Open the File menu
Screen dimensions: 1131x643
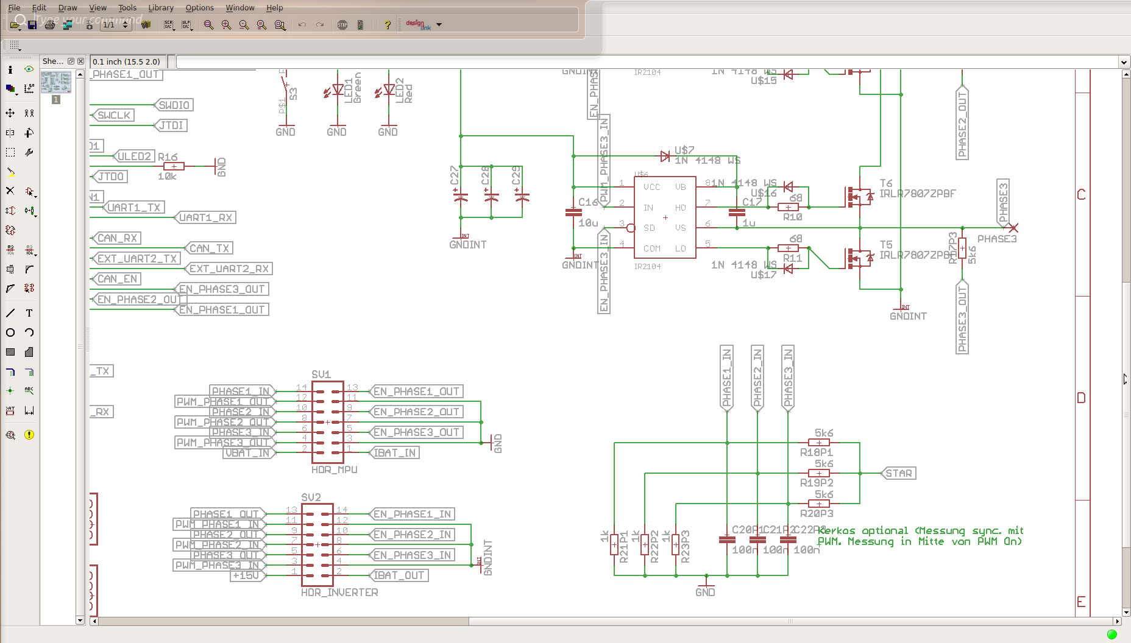[14, 8]
